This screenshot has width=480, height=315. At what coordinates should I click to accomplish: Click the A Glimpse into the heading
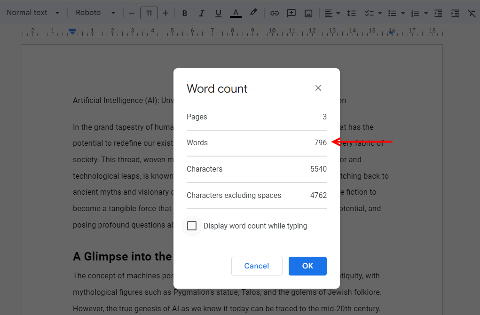[122, 257]
